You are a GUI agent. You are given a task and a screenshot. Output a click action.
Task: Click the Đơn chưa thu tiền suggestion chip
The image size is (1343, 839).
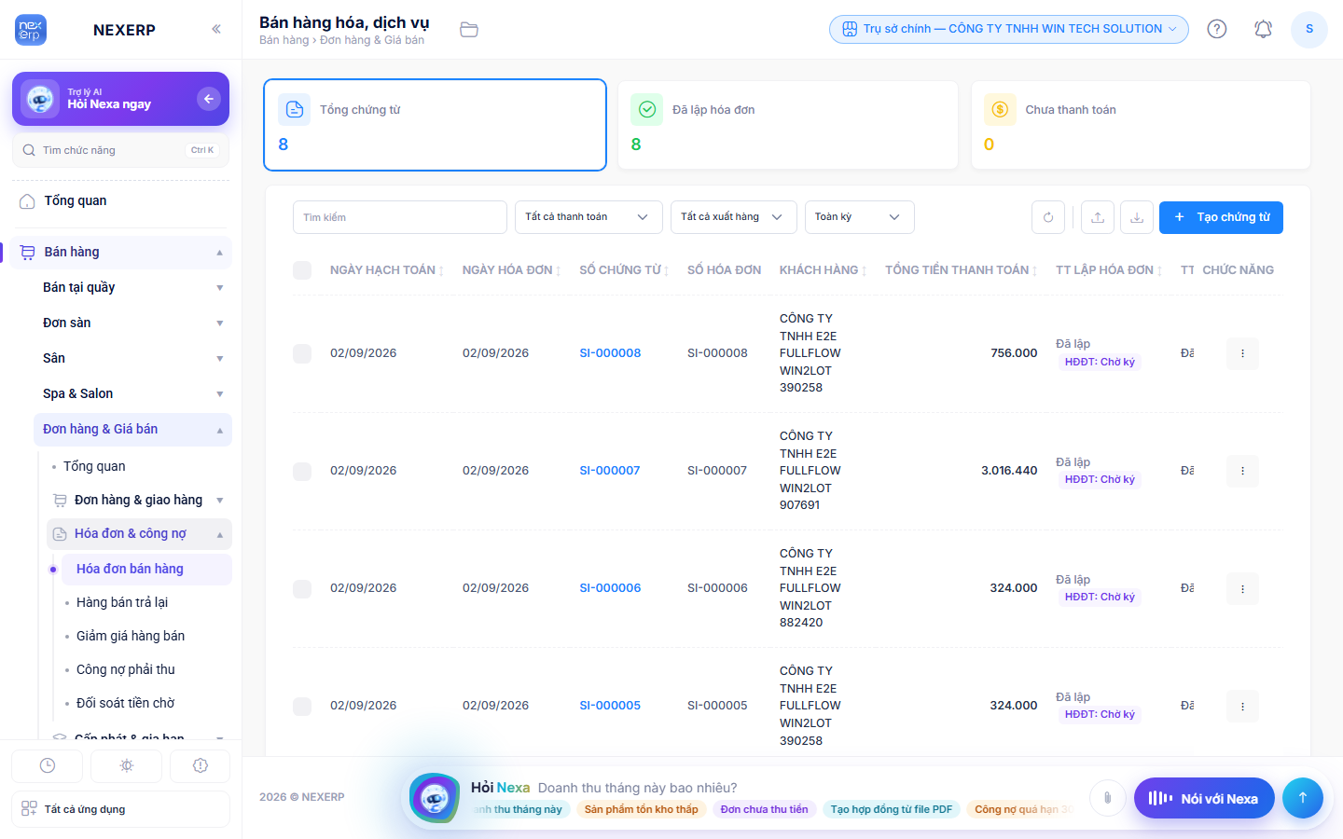[764, 809]
